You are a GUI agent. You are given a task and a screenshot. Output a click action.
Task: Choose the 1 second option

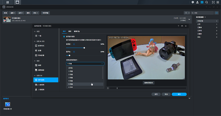pos(85,71)
